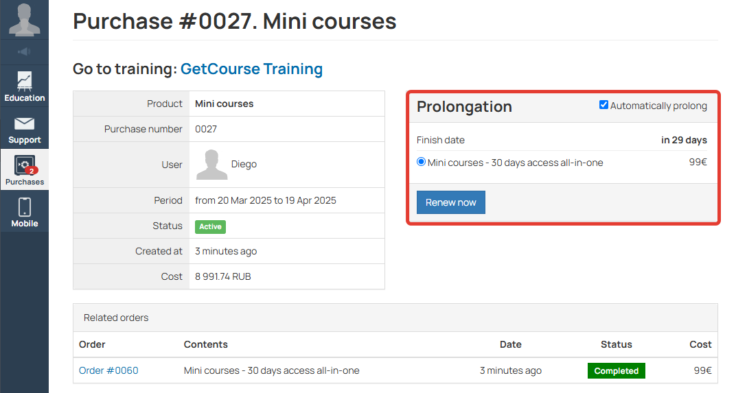Open the Purchases safe icon

(25, 165)
